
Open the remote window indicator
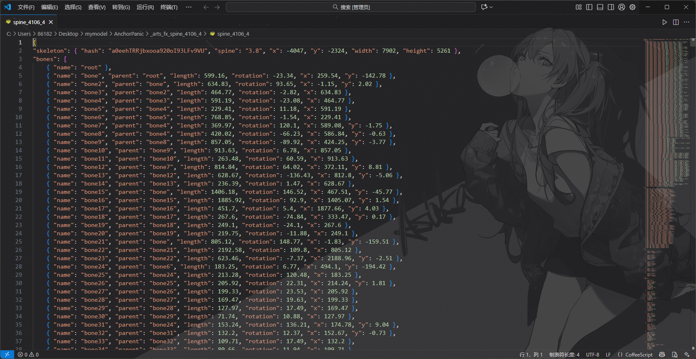7,354
